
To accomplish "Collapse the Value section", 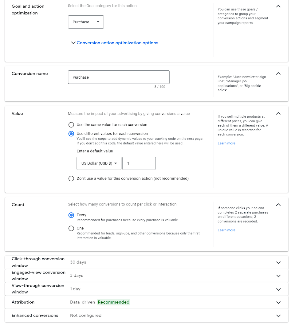I will (278, 113).
